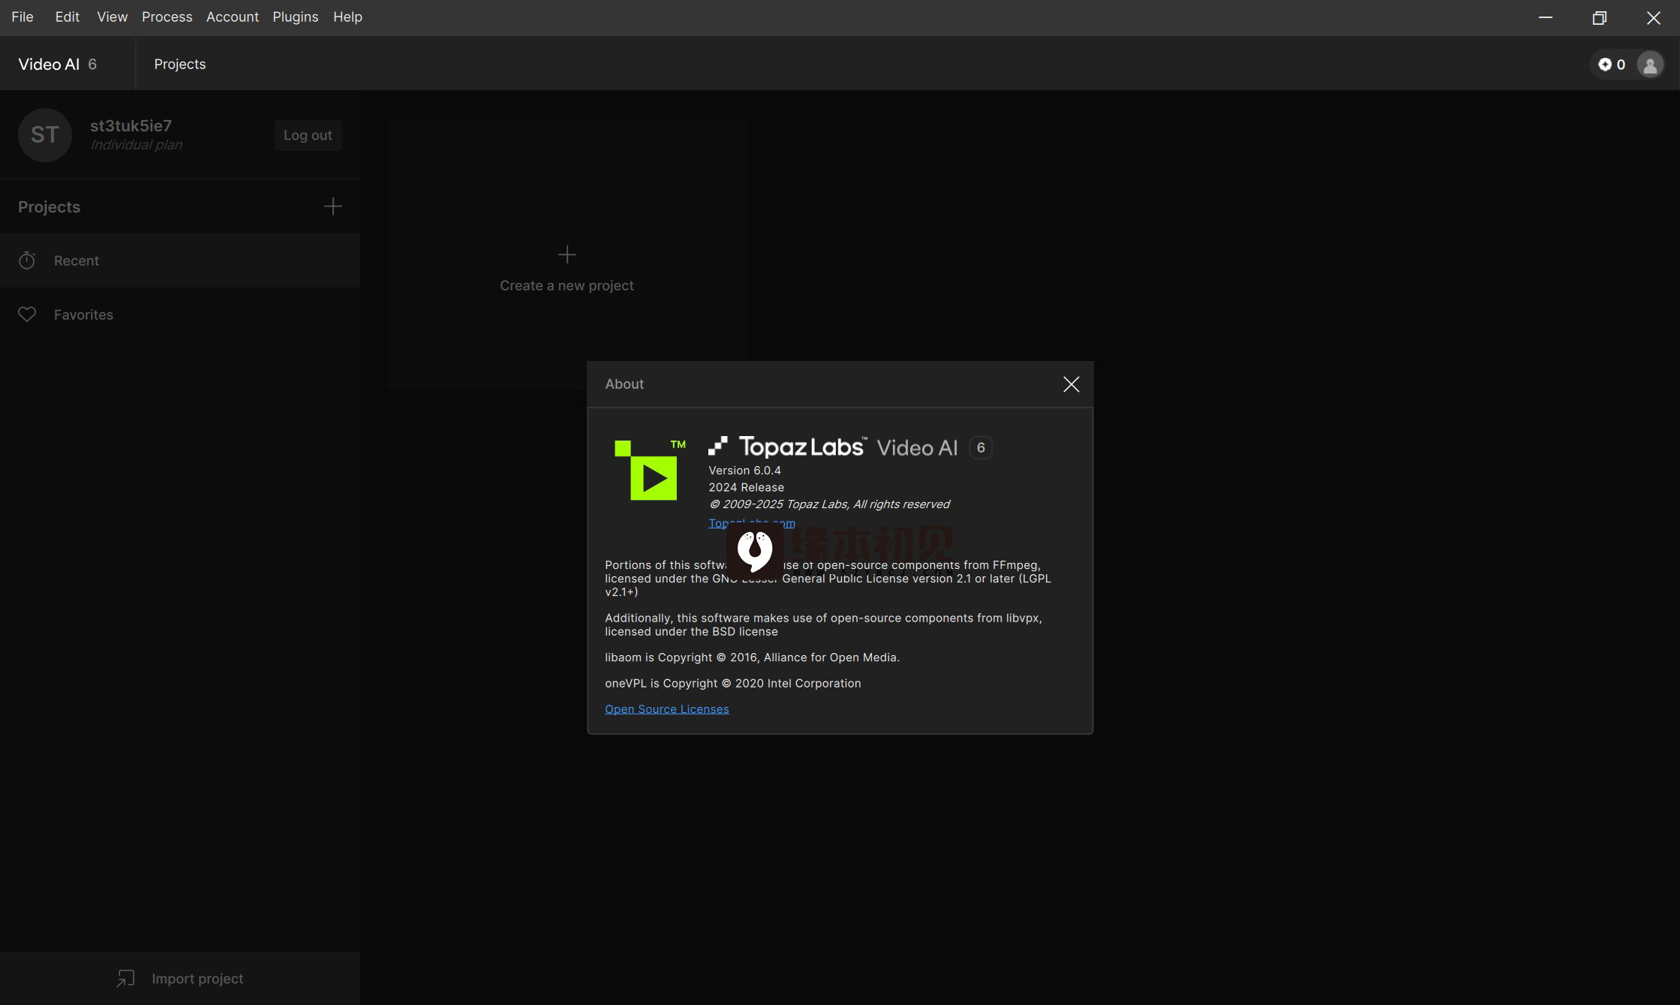Open the TopazLabs.com link
Image resolution: width=1680 pixels, height=1005 pixels.
click(751, 523)
